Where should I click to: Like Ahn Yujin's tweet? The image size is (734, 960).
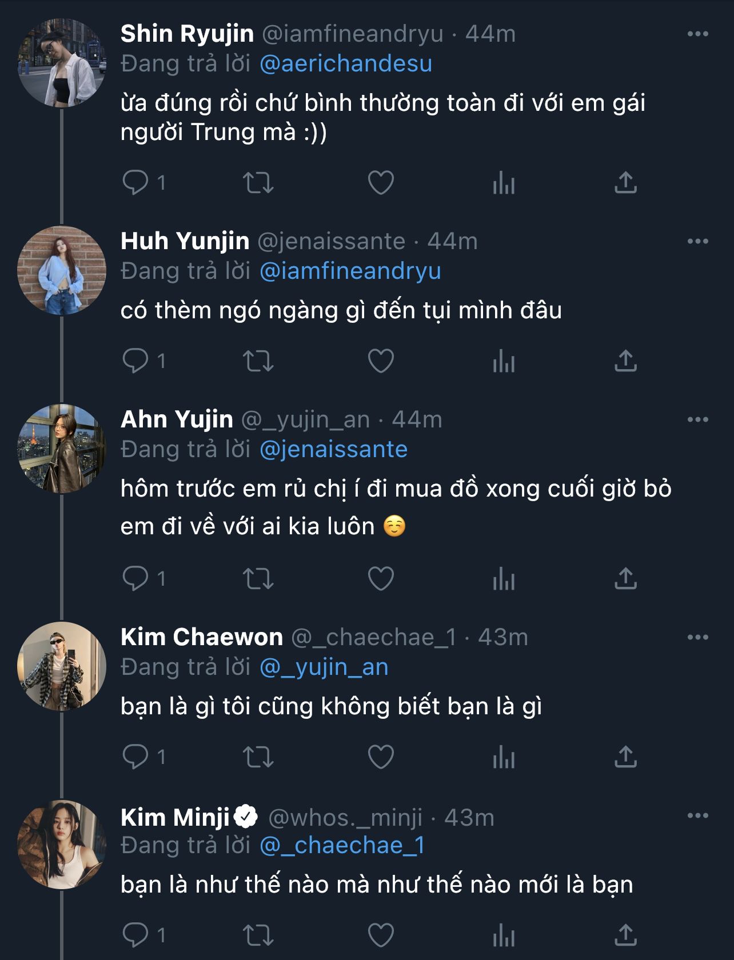[381, 578]
